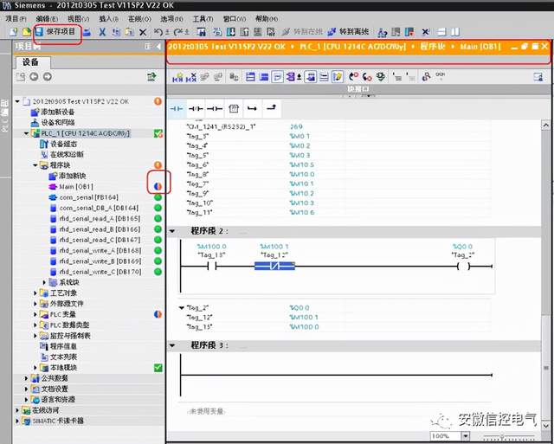Collapse the 程序段 2 network
The image size is (554, 444).
[171, 231]
